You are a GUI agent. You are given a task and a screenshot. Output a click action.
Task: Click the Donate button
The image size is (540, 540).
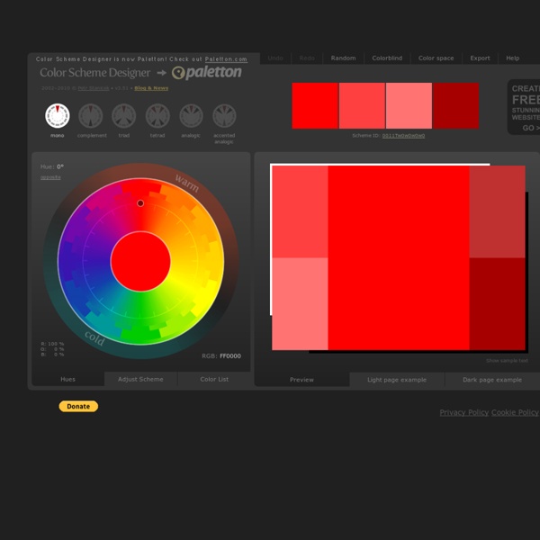(x=78, y=407)
